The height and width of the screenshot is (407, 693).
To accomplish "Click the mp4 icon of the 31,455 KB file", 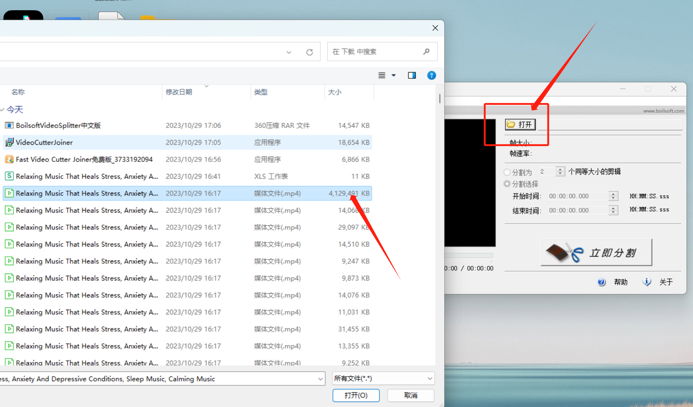I will pos(9,329).
